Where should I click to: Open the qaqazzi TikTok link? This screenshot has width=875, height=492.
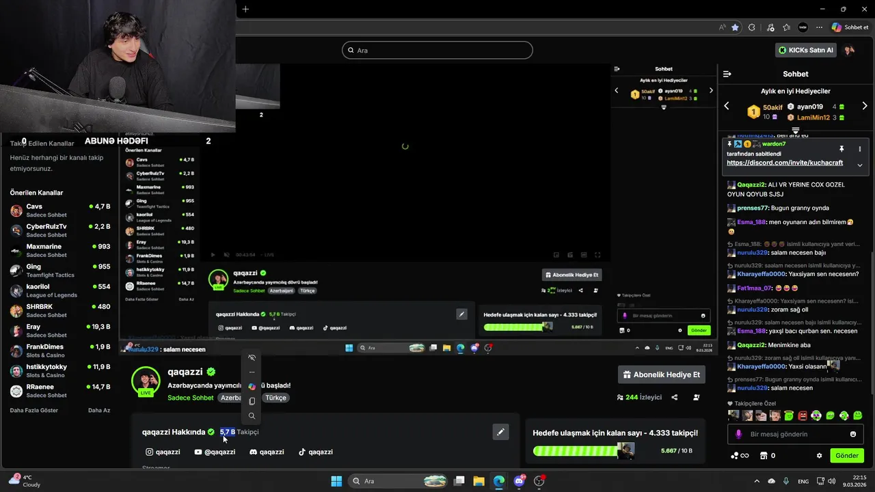pyautogui.click(x=316, y=452)
